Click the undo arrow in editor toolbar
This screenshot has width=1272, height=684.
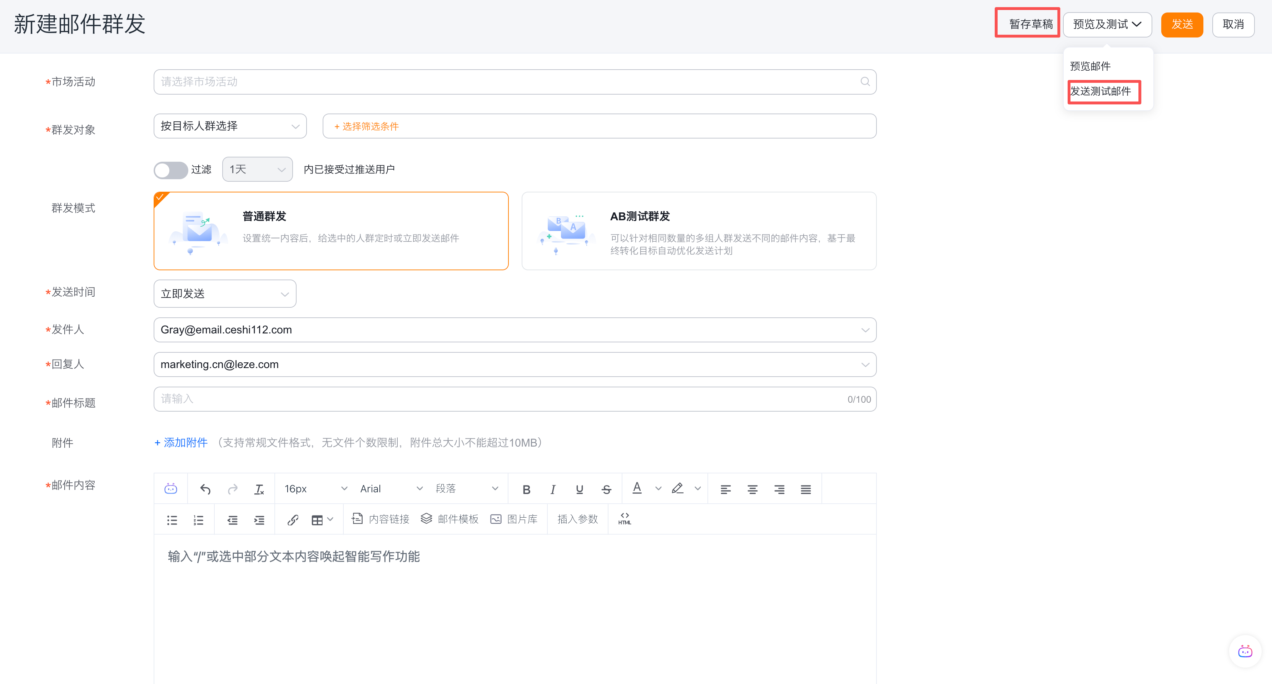coord(205,489)
